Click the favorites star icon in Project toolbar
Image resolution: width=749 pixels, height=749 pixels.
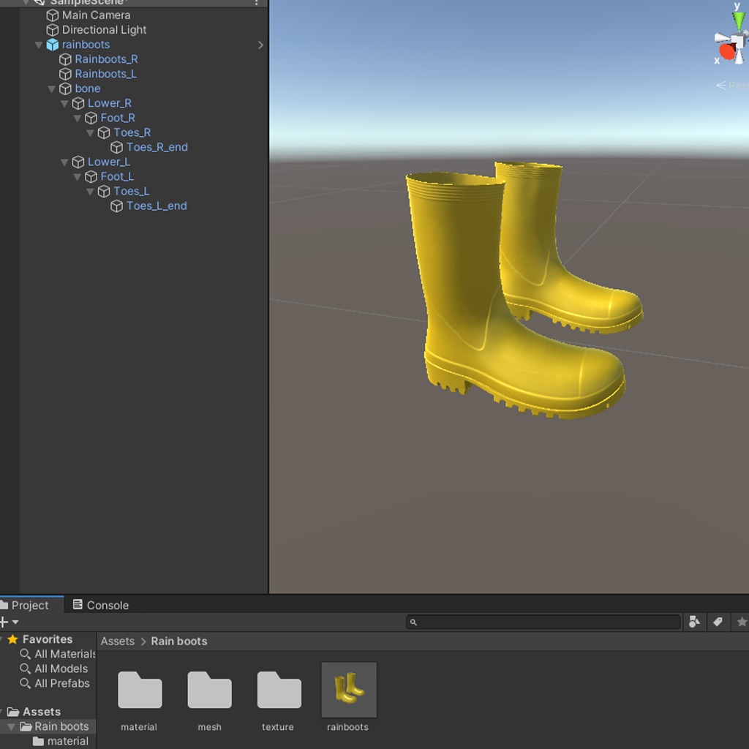click(741, 622)
